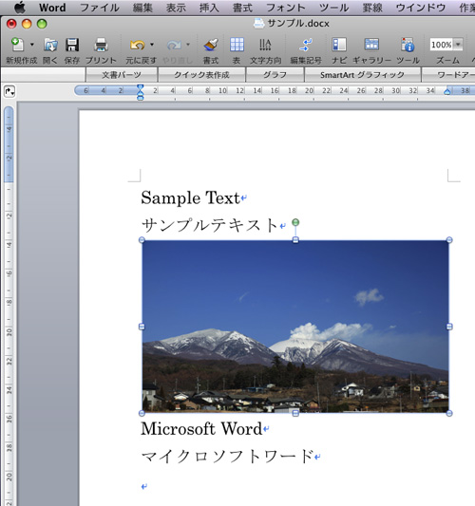Toggle the Navigation pane (ナビ) icon
Image resolution: width=475 pixels, height=506 pixels.
click(339, 45)
